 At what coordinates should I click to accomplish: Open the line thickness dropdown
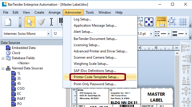151,34
